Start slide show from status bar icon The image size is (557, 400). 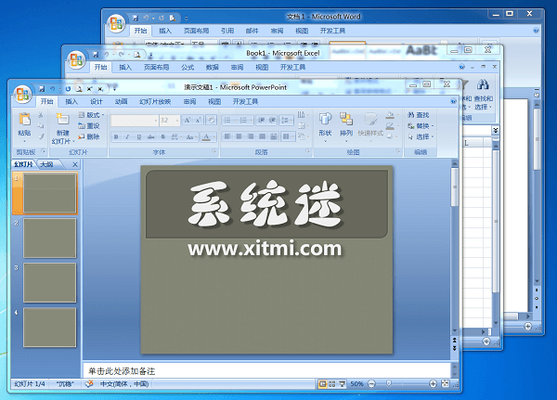tap(342, 384)
